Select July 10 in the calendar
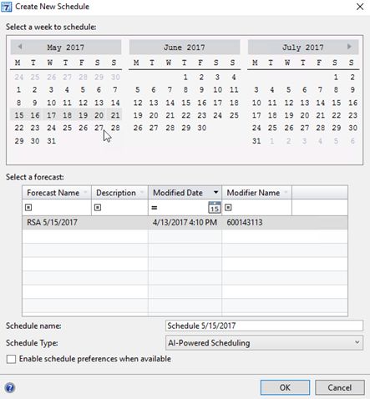The image size is (370, 399). pyautogui.click(x=256, y=103)
